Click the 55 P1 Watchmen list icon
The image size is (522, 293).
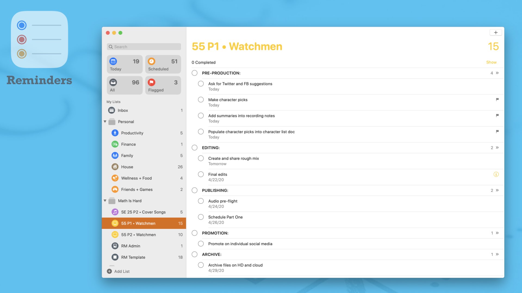[115, 223]
